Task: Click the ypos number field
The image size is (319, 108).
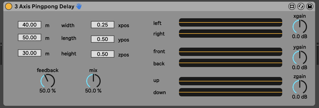Action: click(x=103, y=39)
